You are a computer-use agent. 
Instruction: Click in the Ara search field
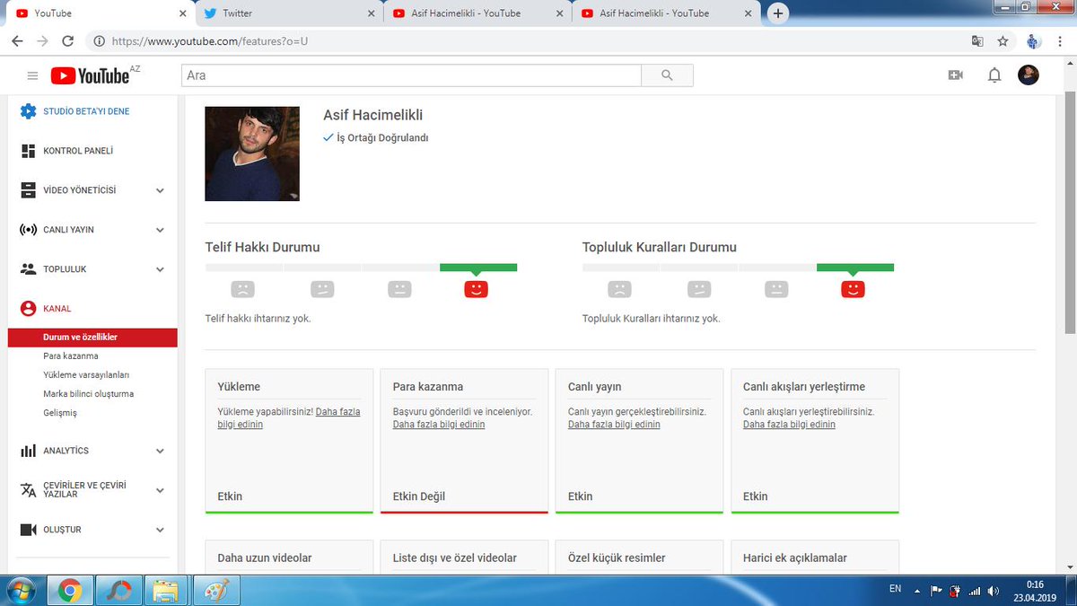(411, 75)
